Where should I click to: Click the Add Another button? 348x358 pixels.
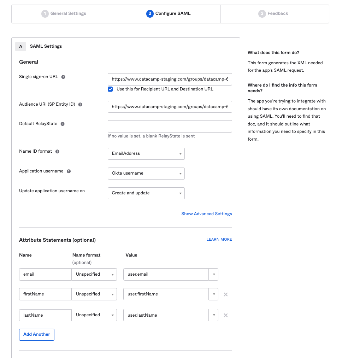pyautogui.click(x=37, y=334)
